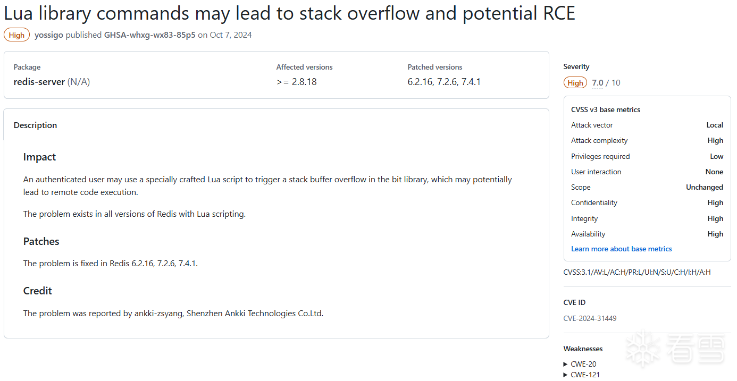This screenshot has width=737, height=381.
Task: Click the Attack vector metric row
Action: [x=647, y=125]
